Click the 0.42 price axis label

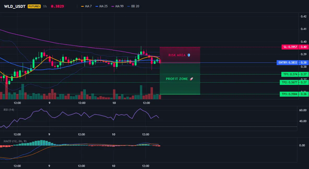[x=304, y=16]
